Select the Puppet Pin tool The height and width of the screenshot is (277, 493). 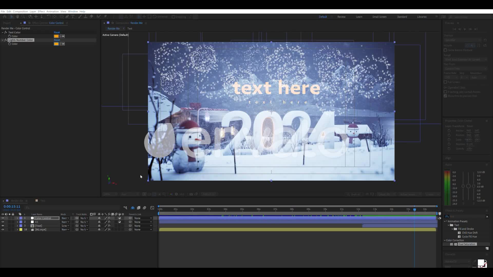(105, 17)
